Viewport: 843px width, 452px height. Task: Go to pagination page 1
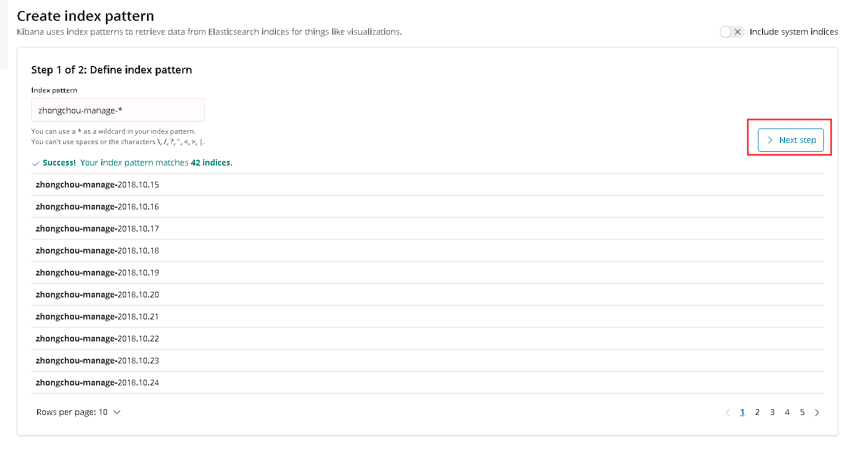[x=742, y=412]
